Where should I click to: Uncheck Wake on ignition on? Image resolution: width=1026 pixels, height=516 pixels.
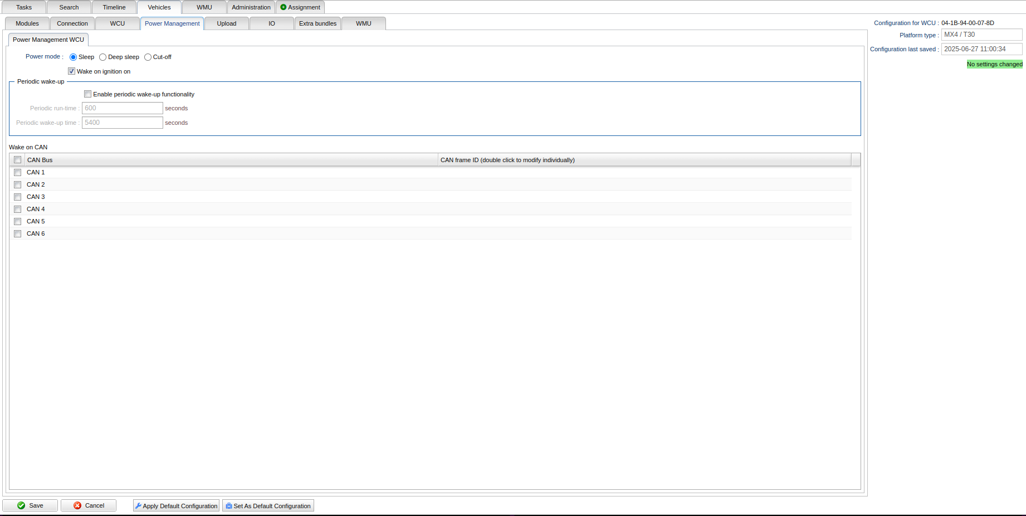[72, 71]
